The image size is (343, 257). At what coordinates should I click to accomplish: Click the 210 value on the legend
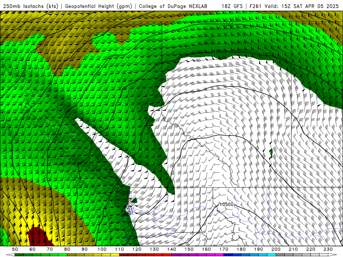pos(293,249)
